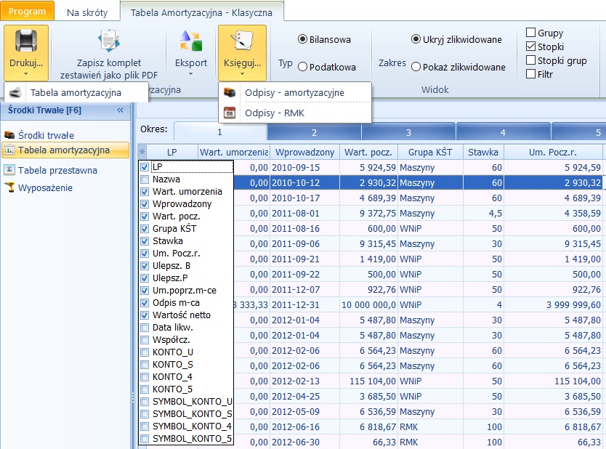Image resolution: width=606 pixels, height=449 pixels.
Task: Choose Odpisy - RMK menu entry
Action: coord(275,113)
